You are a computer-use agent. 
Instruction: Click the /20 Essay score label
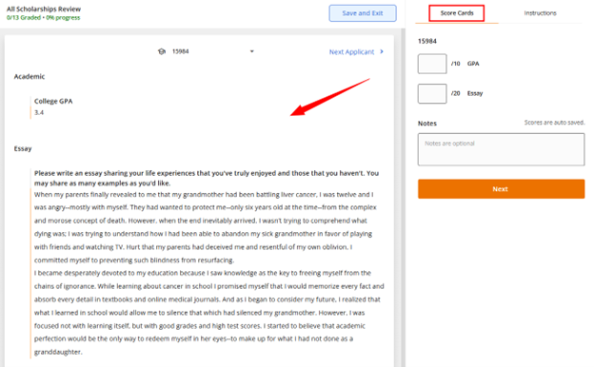[466, 93]
